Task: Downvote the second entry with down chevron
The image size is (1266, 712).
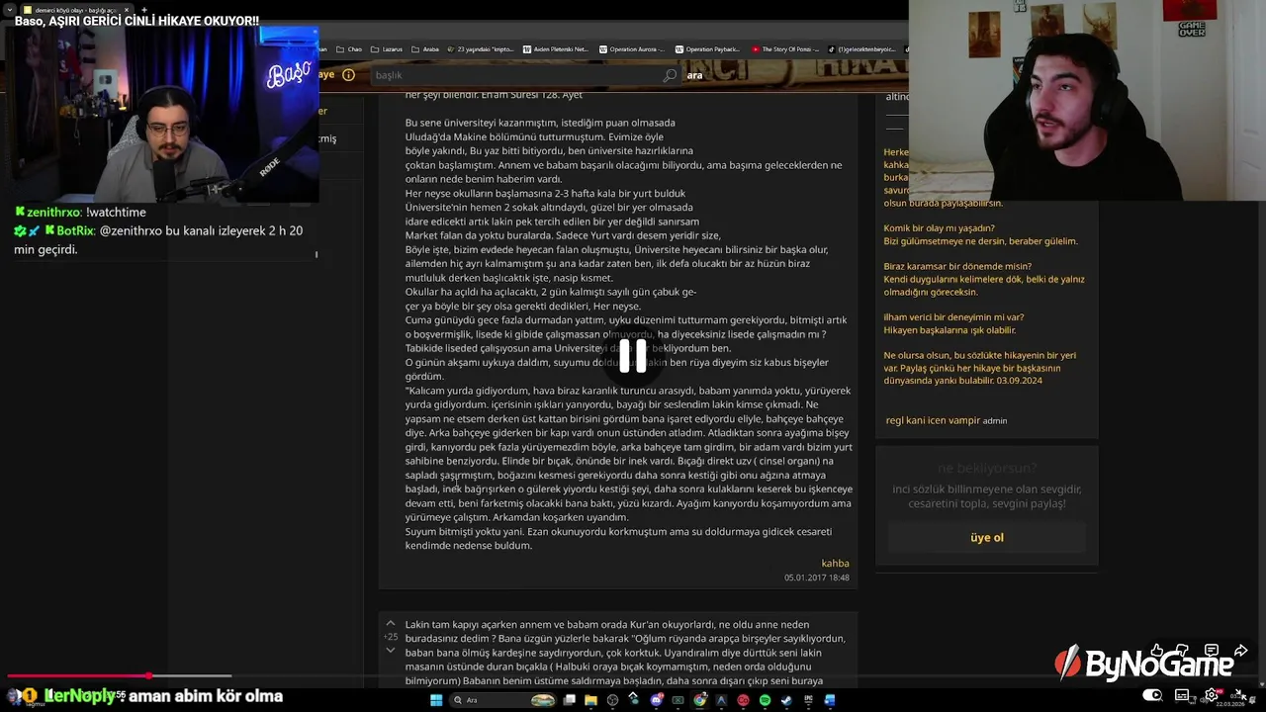Action: 391,650
